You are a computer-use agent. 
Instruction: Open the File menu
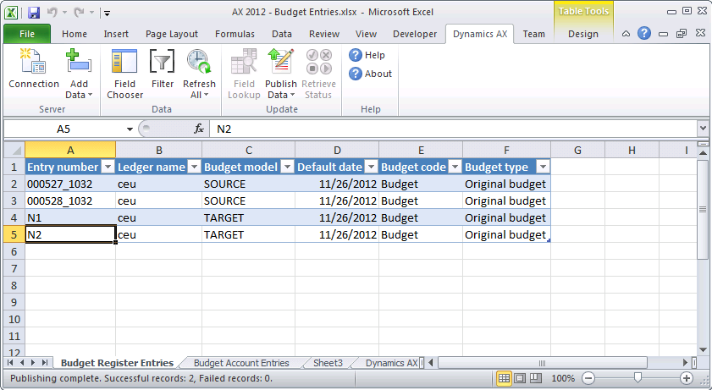click(x=26, y=34)
